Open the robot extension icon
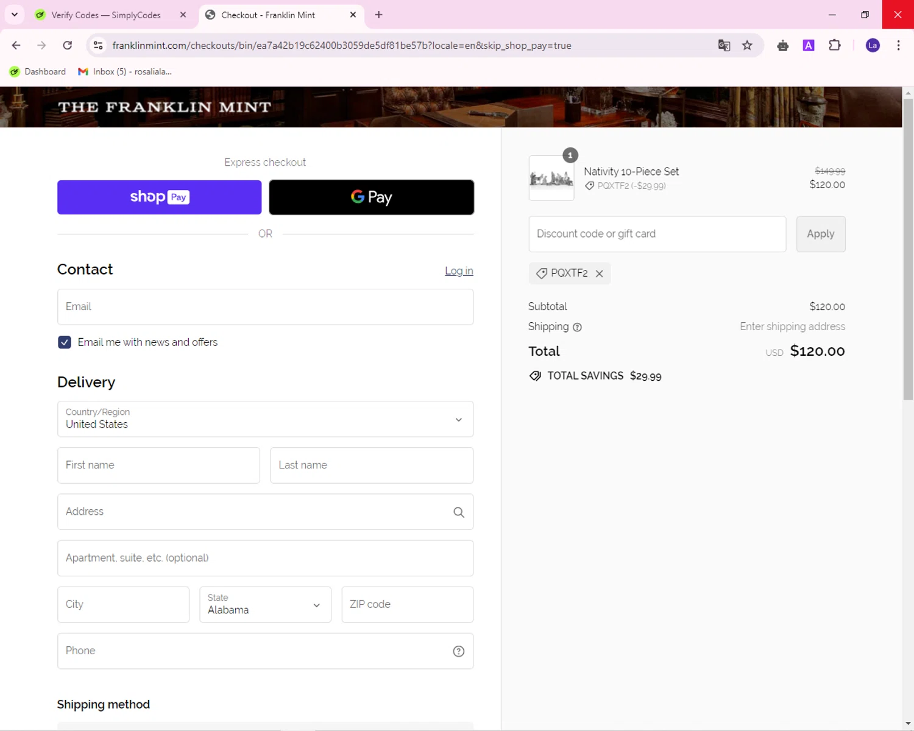The height and width of the screenshot is (731, 914). 783,46
